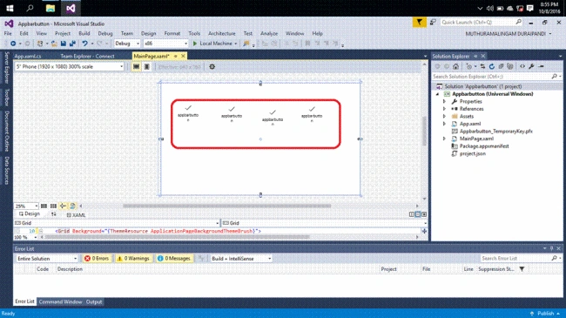The image size is (566, 318).
Task: Open the Design menu
Action: coord(148,34)
